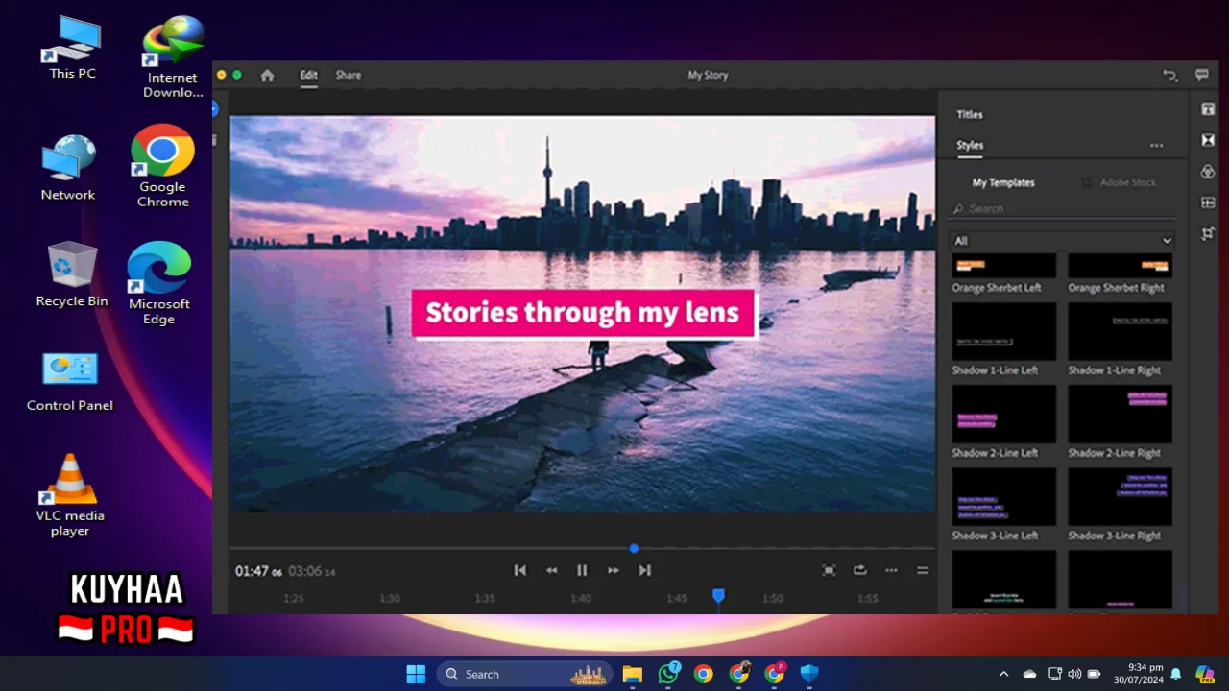Open Google Chrome desktop shortcut
The image size is (1229, 691).
tap(162, 166)
